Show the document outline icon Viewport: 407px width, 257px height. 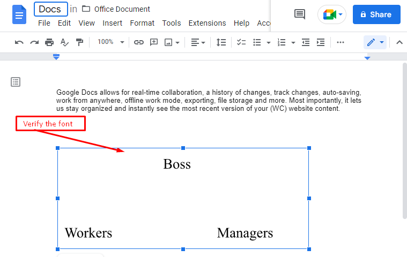pyautogui.click(x=16, y=82)
